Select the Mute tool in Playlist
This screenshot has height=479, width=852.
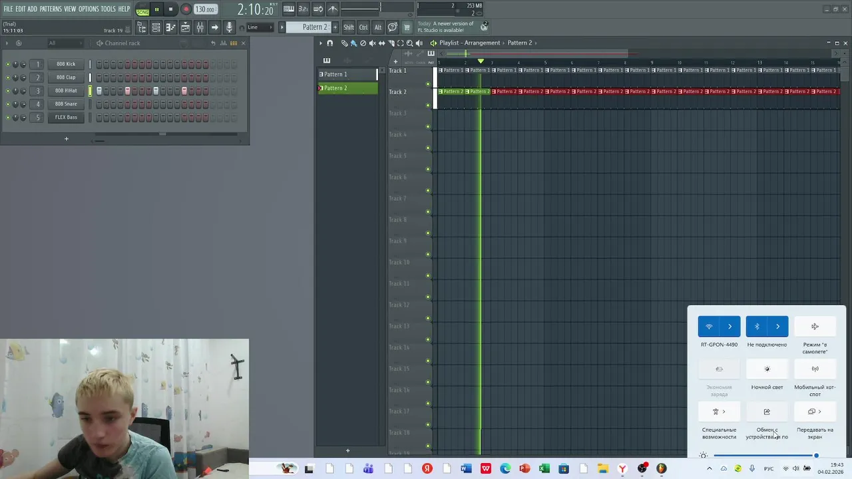coord(372,43)
